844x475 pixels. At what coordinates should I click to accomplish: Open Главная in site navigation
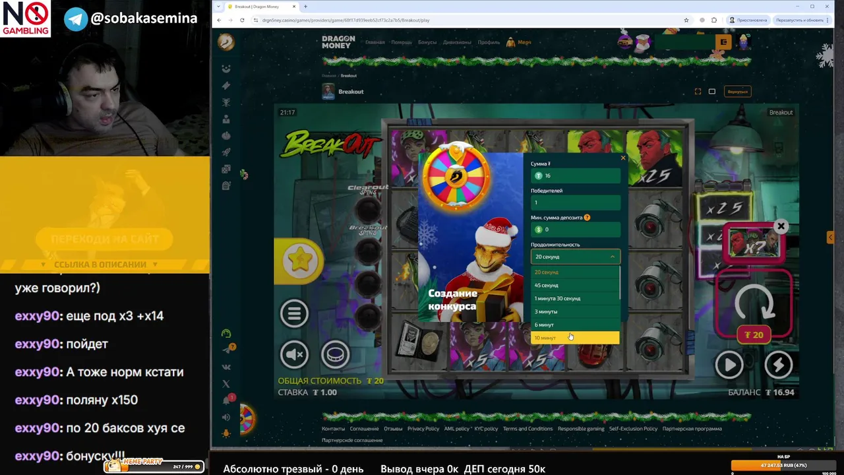[x=375, y=42]
